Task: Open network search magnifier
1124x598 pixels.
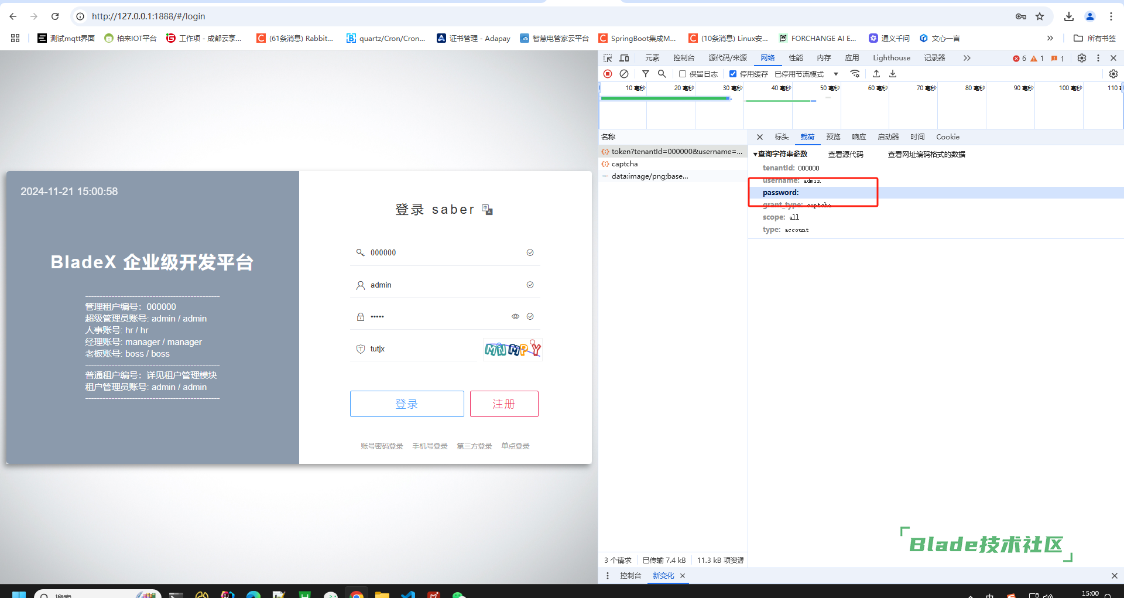Action: coord(662,74)
